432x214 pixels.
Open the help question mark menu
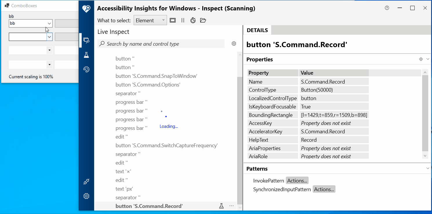click(387, 8)
